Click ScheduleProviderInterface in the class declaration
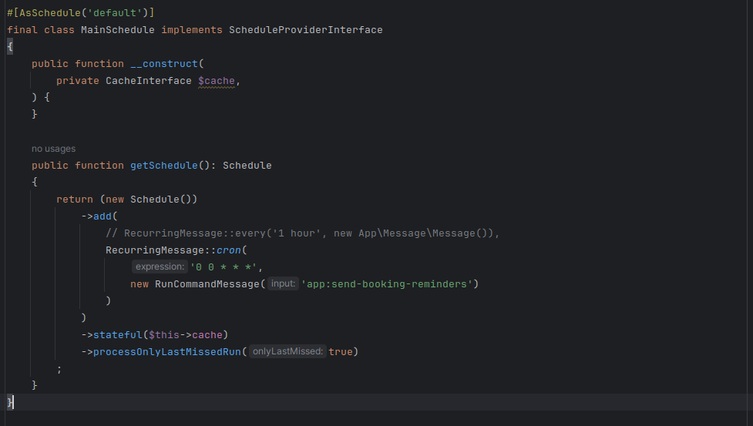 click(305, 30)
